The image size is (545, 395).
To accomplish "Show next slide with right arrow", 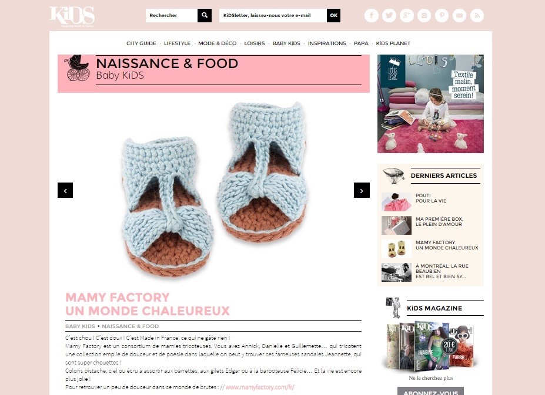I will 362,190.
